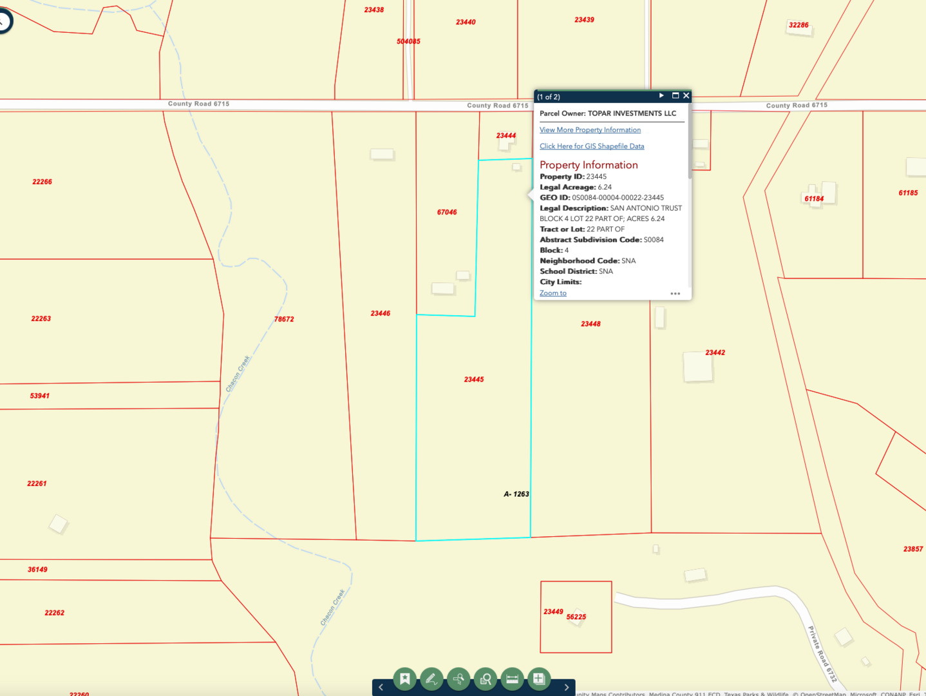926x696 pixels.
Task: Open the Bookmark widget in bottom toolbar
Action: point(404,679)
